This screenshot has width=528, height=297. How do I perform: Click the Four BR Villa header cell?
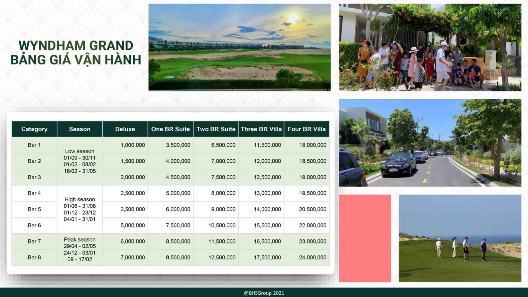(x=307, y=129)
